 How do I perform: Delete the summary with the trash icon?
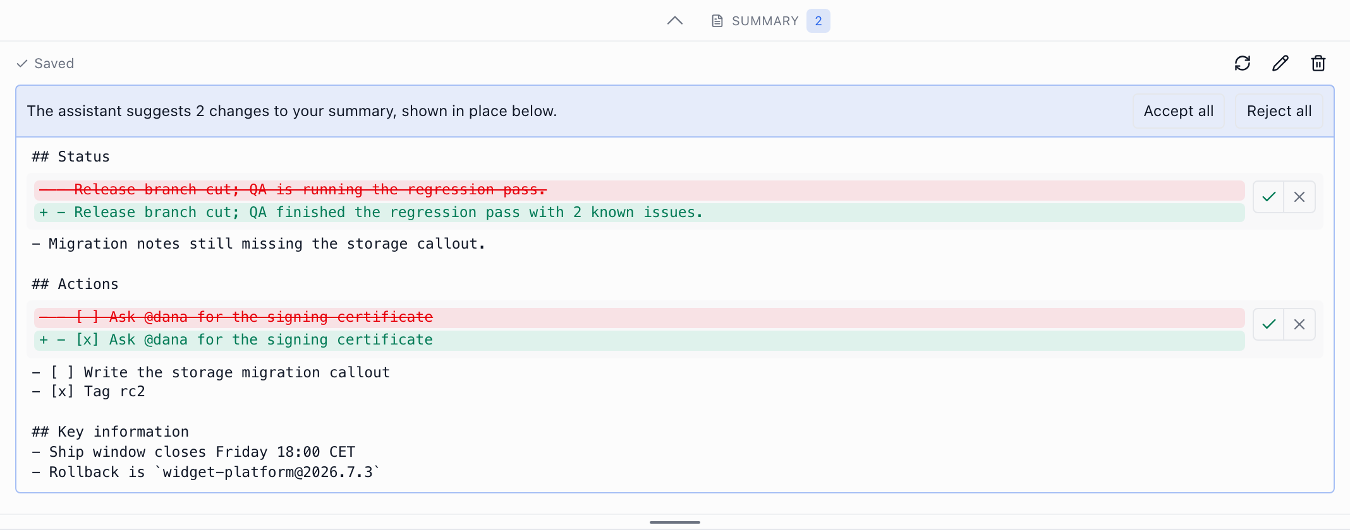(x=1318, y=63)
